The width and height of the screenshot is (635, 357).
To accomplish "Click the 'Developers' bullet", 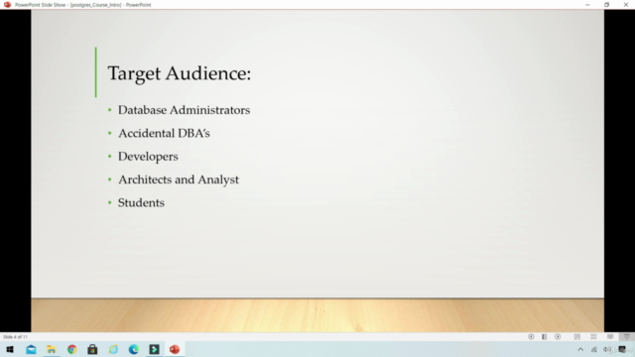I will (x=148, y=157).
